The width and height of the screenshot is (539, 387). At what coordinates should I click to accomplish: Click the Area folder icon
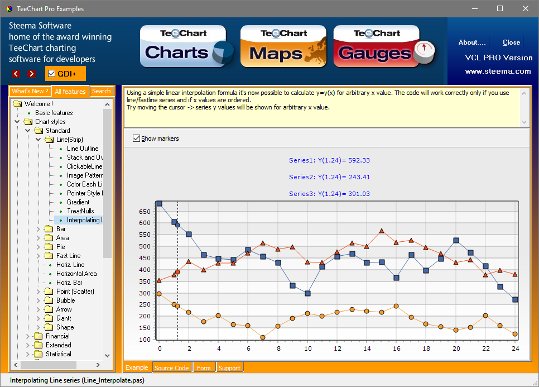[49, 238]
